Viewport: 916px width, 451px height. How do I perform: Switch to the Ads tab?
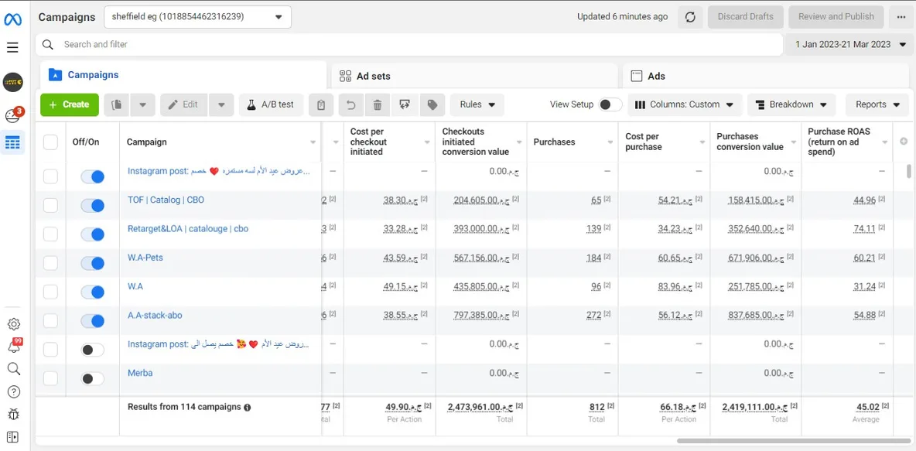[x=765, y=76]
